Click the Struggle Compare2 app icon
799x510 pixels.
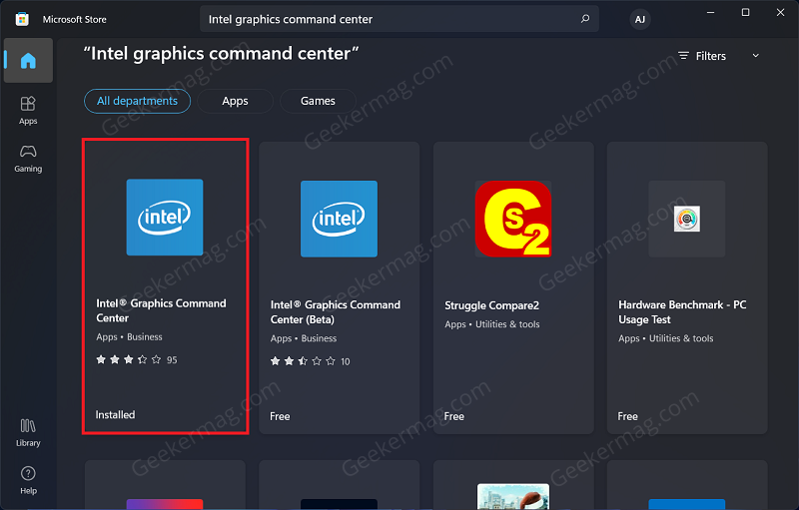coord(513,219)
